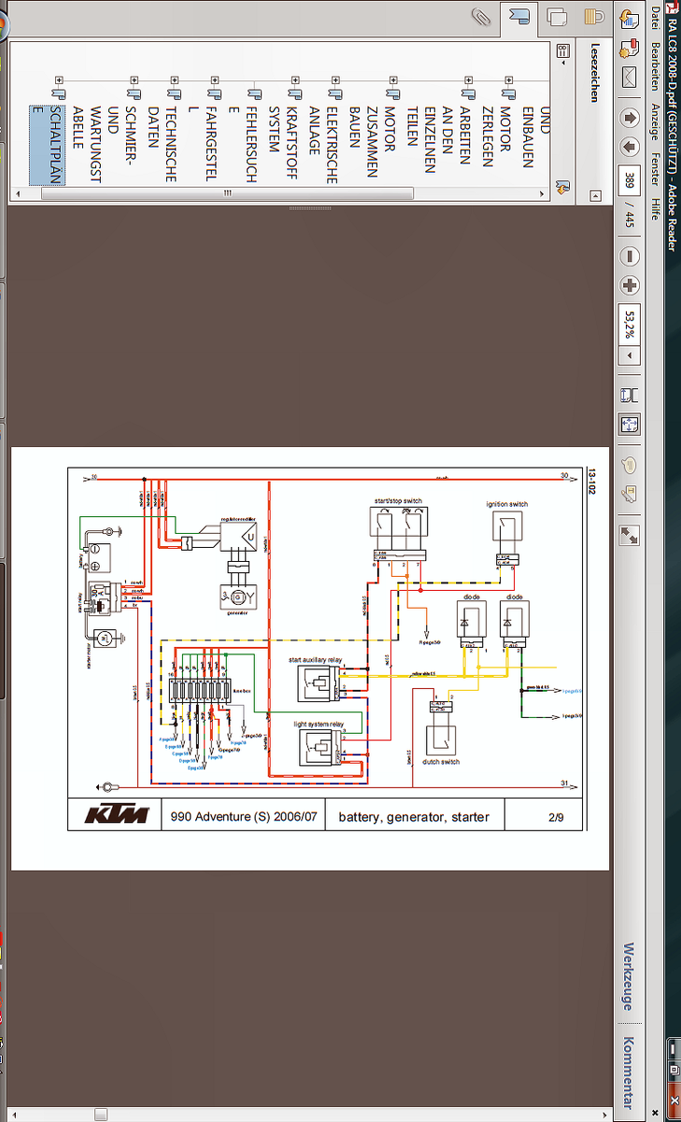Open the Datei menu

tap(655, 21)
